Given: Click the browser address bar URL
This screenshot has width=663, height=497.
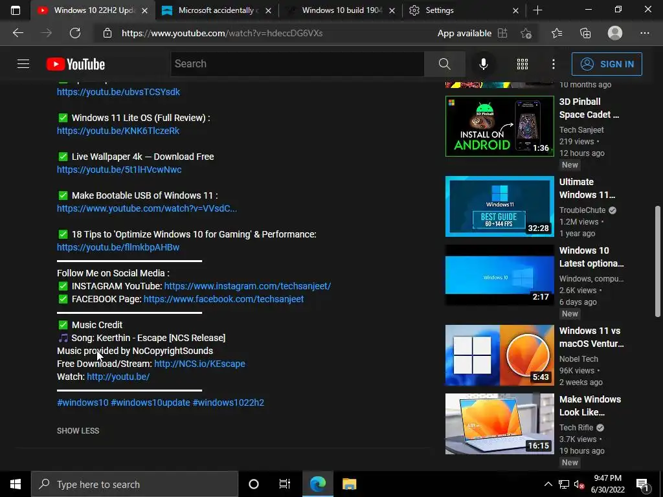Looking at the screenshot, I should tap(222, 33).
